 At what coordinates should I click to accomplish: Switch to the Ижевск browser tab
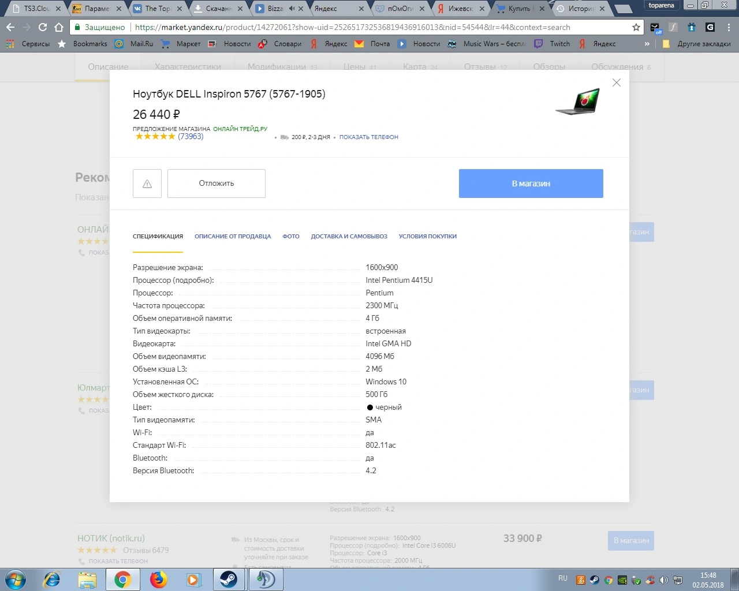click(x=460, y=9)
